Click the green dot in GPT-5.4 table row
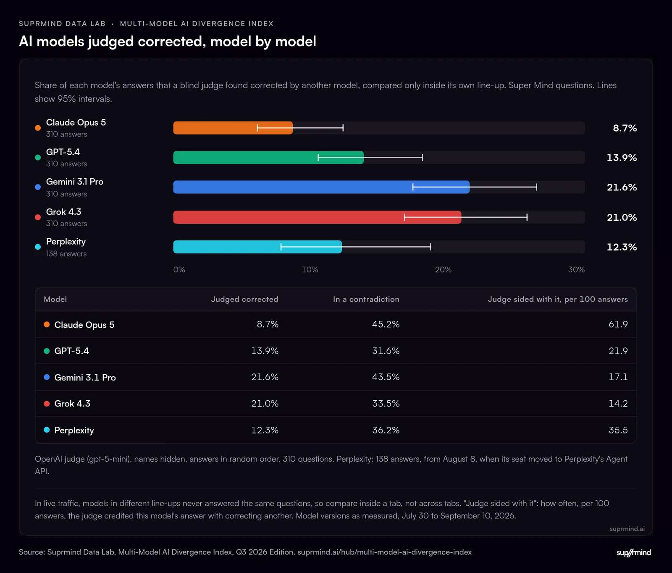672x573 pixels. [x=47, y=351]
